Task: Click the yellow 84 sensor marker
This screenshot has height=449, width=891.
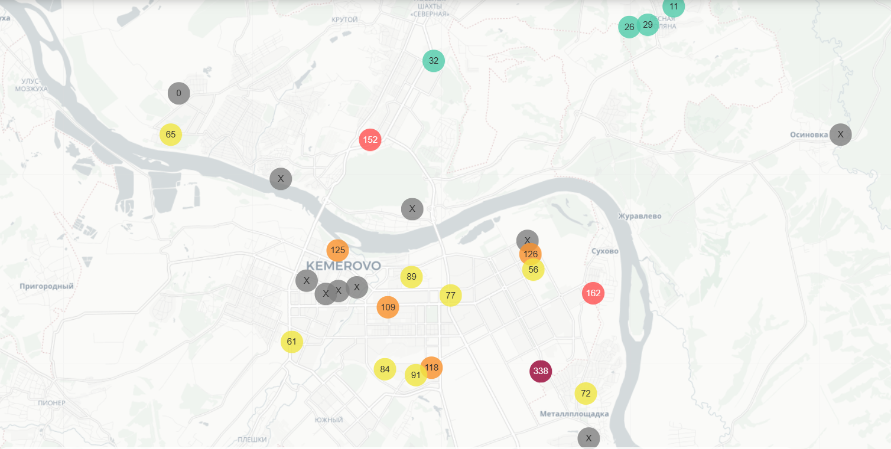Action: 385,369
